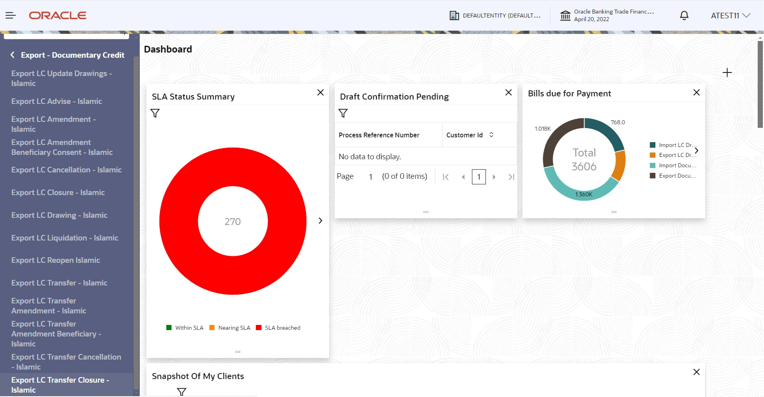Show next SLA Status Summary chart

(320, 221)
